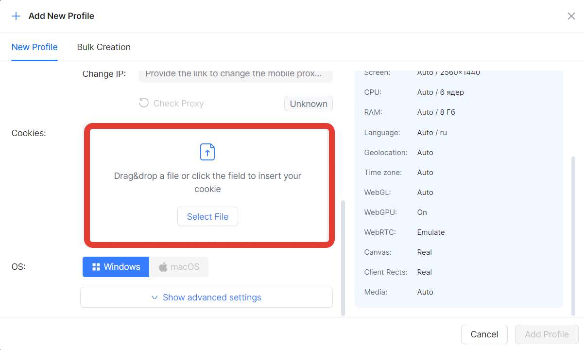Click the WebRTC Emulate summary value
Image resolution: width=585 pixels, height=350 pixels.
click(431, 232)
